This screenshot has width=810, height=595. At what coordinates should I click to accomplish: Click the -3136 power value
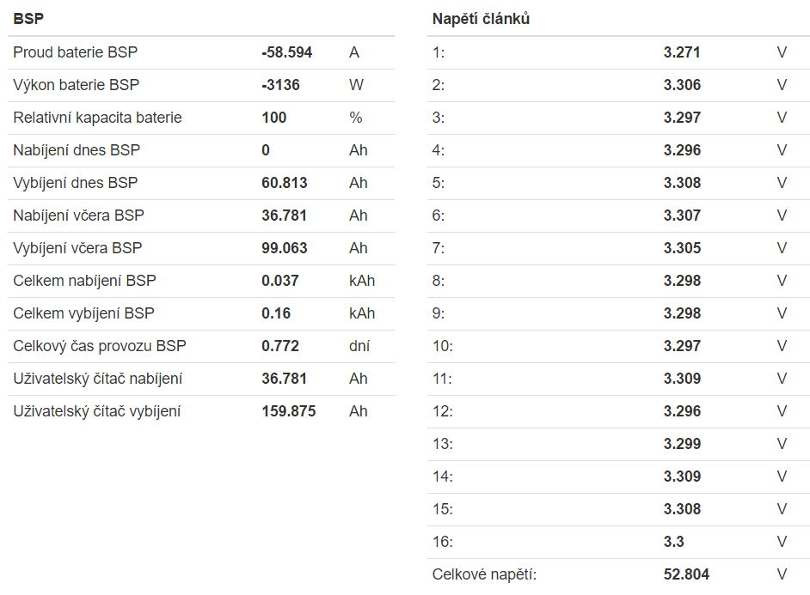tap(280, 85)
